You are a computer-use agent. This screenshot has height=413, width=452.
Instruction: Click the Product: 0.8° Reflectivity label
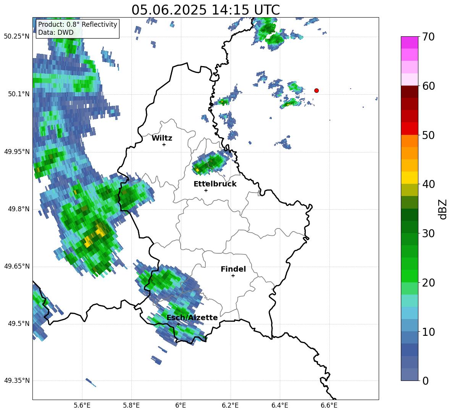click(x=77, y=24)
